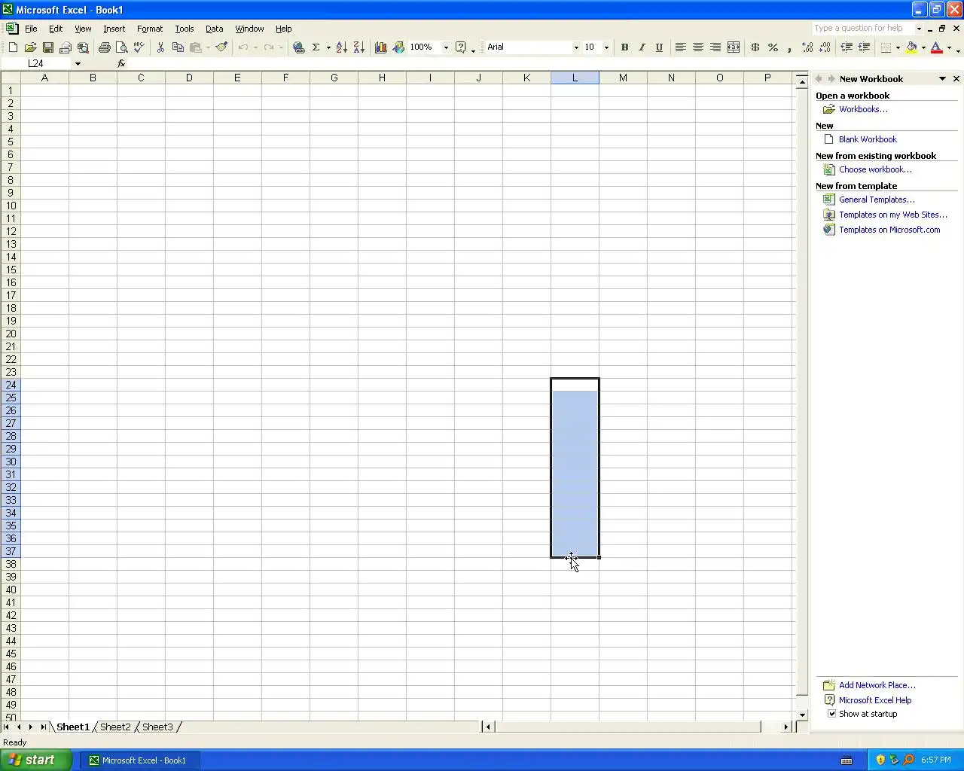Viewport: 964px width, 771px height.
Task: Increase decimal places
Action: click(807, 47)
